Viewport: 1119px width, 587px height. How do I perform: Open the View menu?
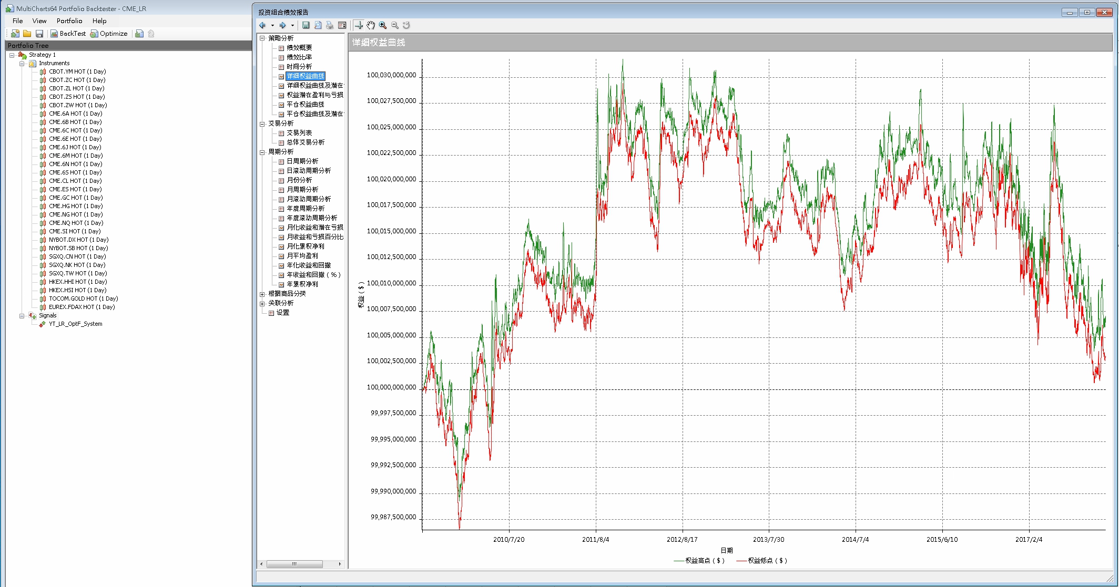click(x=39, y=21)
